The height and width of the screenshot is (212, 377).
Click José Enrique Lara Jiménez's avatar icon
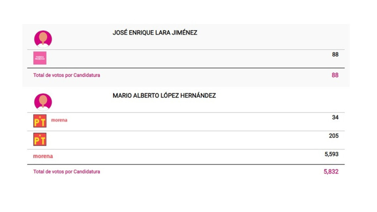coord(43,39)
